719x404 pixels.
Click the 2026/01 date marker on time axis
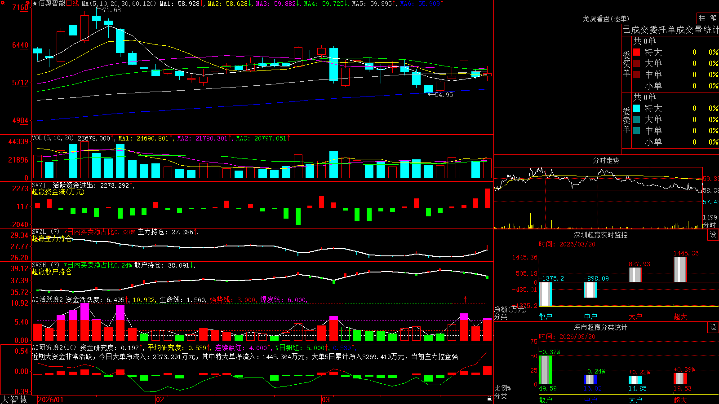click(x=51, y=400)
